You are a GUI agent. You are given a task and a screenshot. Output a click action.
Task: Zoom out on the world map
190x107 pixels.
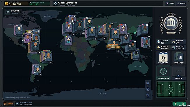(x=148, y=95)
